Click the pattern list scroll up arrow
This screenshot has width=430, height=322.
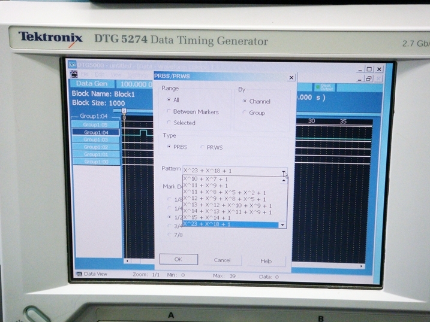point(284,180)
